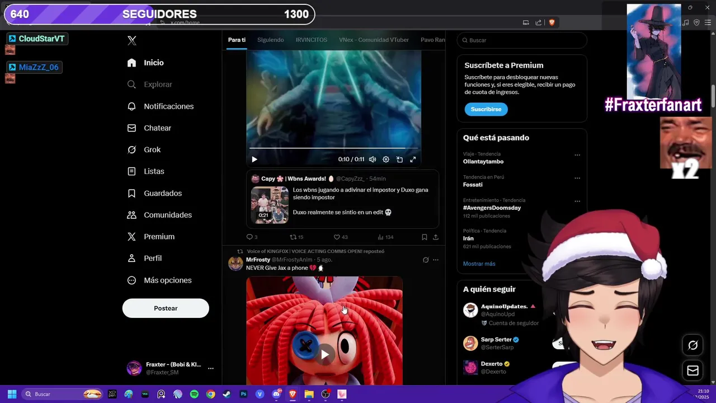Click the Postear button
This screenshot has height=403, width=716.
(x=166, y=308)
